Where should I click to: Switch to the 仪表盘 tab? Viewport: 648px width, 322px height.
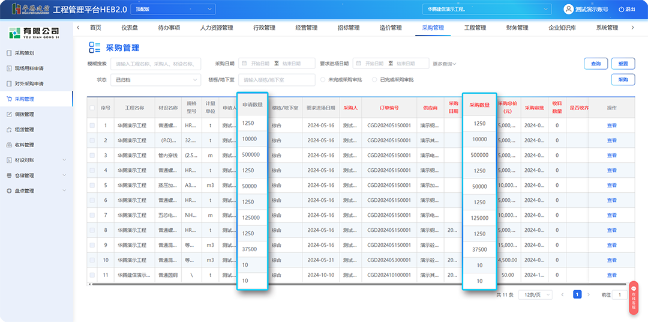(x=130, y=28)
